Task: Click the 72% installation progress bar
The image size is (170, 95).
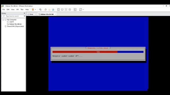Action: click(98, 52)
